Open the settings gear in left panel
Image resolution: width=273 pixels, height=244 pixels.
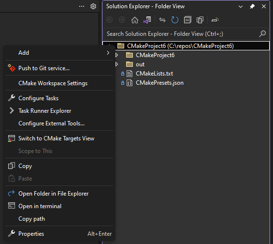(x=93, y=6)
